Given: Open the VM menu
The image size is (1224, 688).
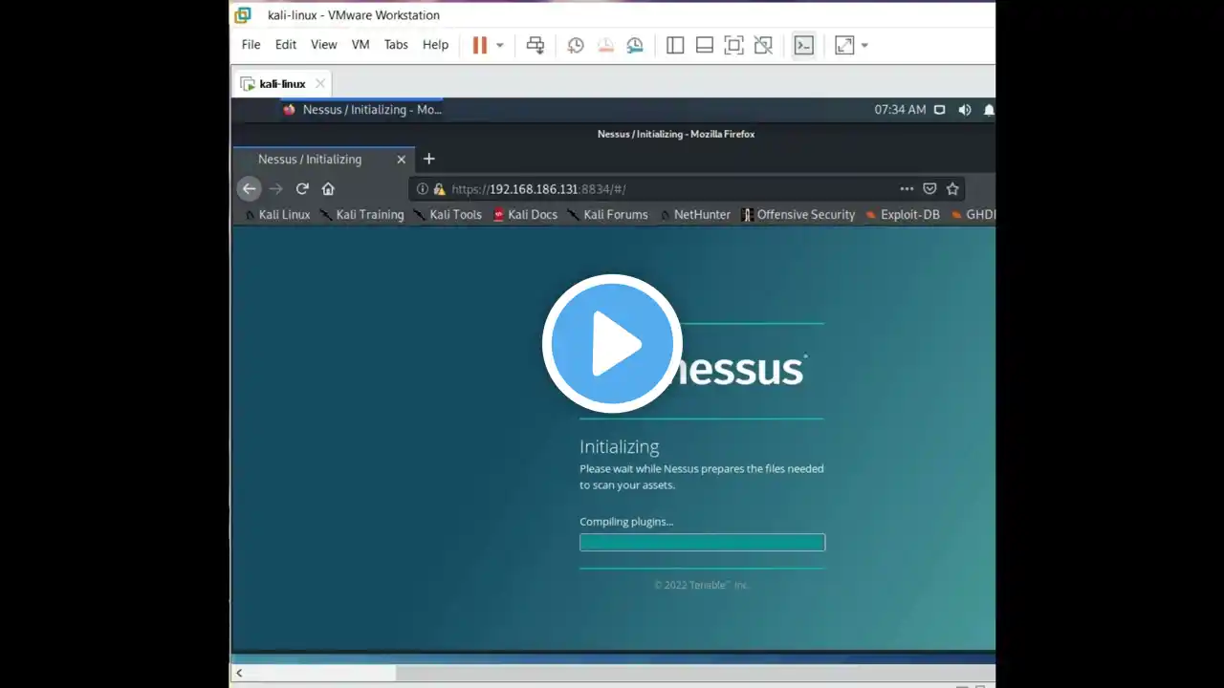Looking at the screenshot, I should pos(361,45).
